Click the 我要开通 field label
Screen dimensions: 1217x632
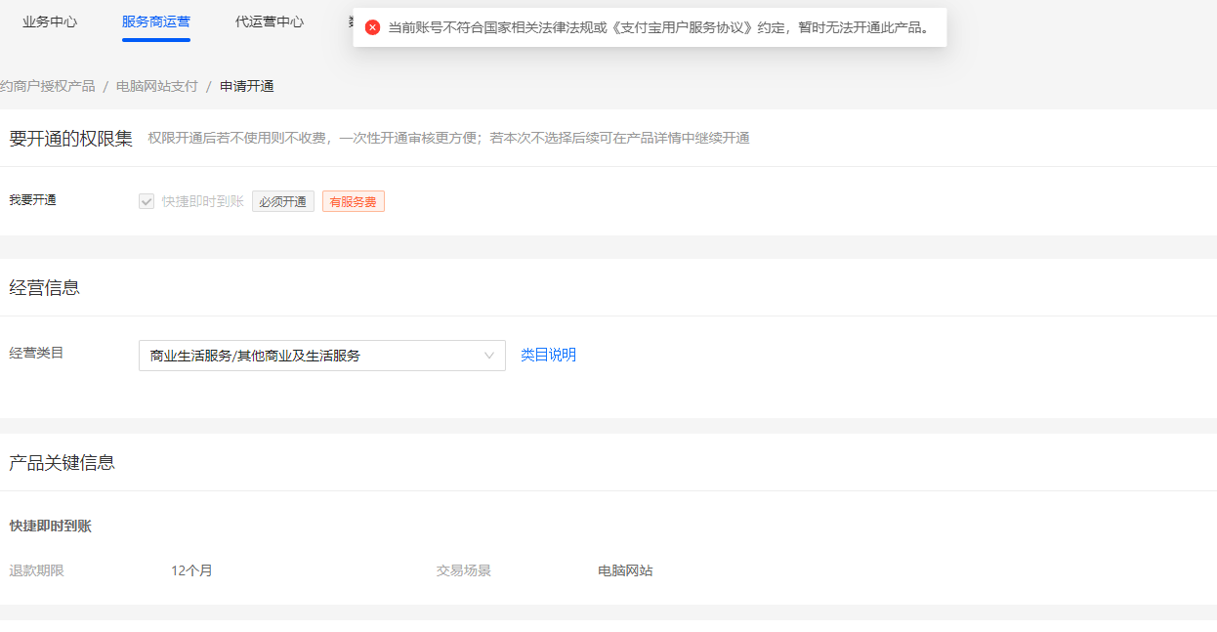pyautogui.click(x=33, y=200)
